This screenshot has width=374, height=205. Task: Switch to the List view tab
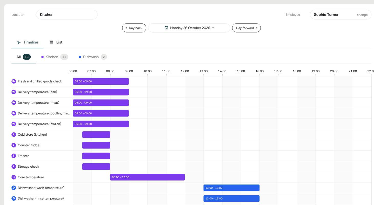56,42
